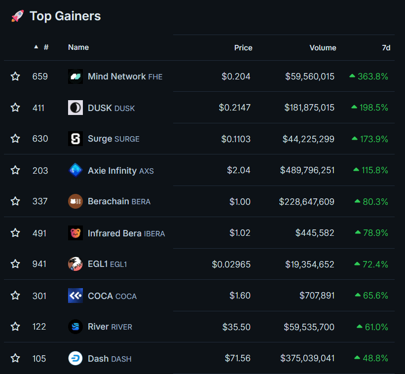Star the COCA row

pyautogui.click(x=15, y=296)
